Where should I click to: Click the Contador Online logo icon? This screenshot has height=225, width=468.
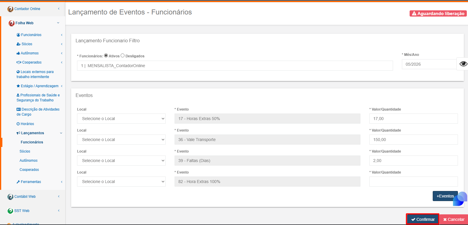[10, 9]
